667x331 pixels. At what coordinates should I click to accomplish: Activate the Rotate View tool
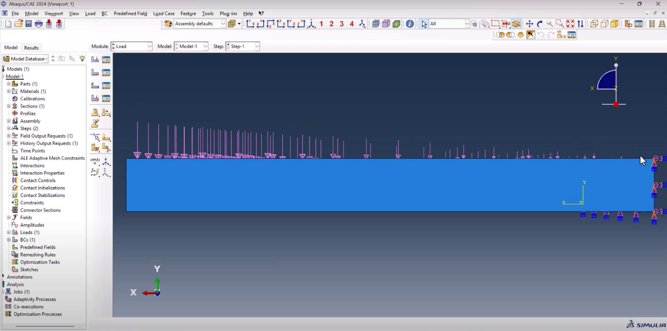539,24
